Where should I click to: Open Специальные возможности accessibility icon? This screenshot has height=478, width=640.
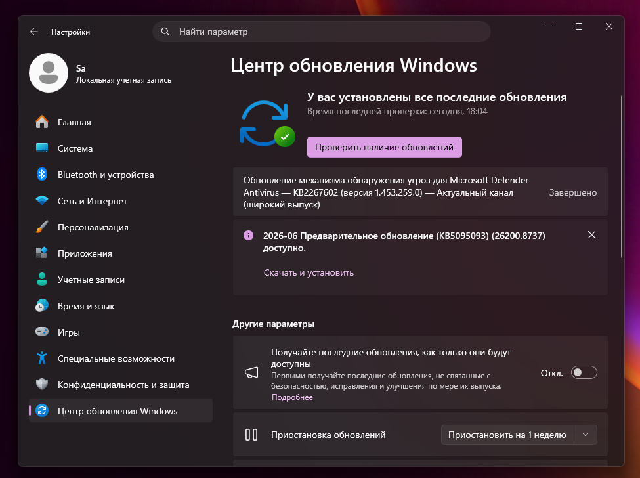(41, 358)
